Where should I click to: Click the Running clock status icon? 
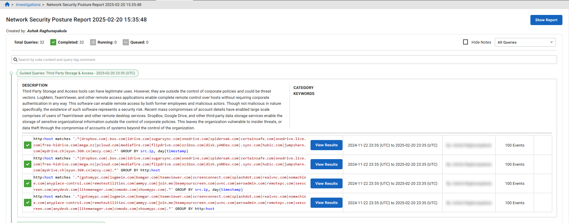93,42
